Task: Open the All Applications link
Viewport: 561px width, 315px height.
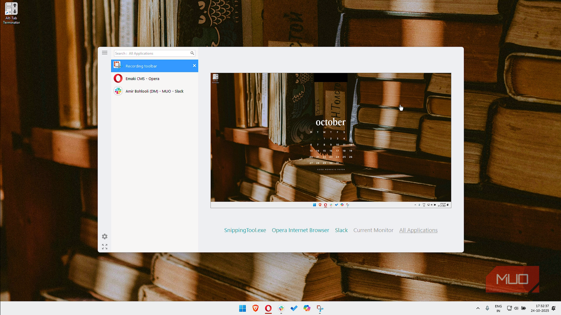Action: click(418, 230)
